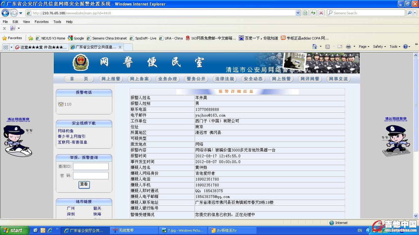Click the Windows start button

point(14,231)
